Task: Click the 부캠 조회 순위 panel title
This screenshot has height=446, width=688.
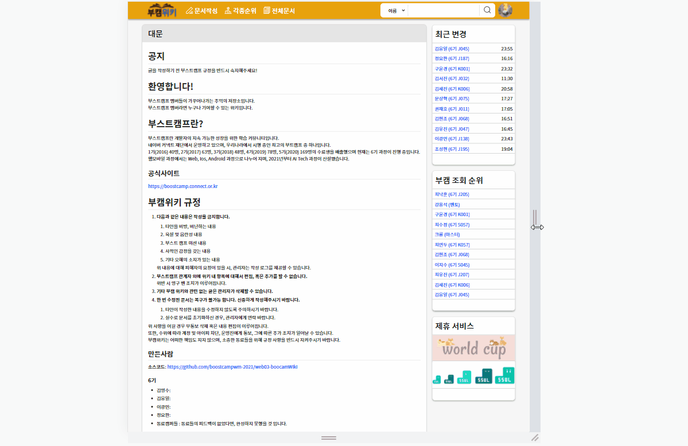Action: [x=459, y=180]
